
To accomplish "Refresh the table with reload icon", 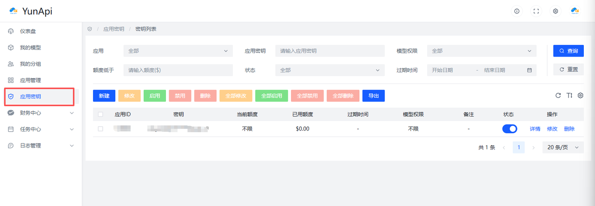I will pos(558,96).
